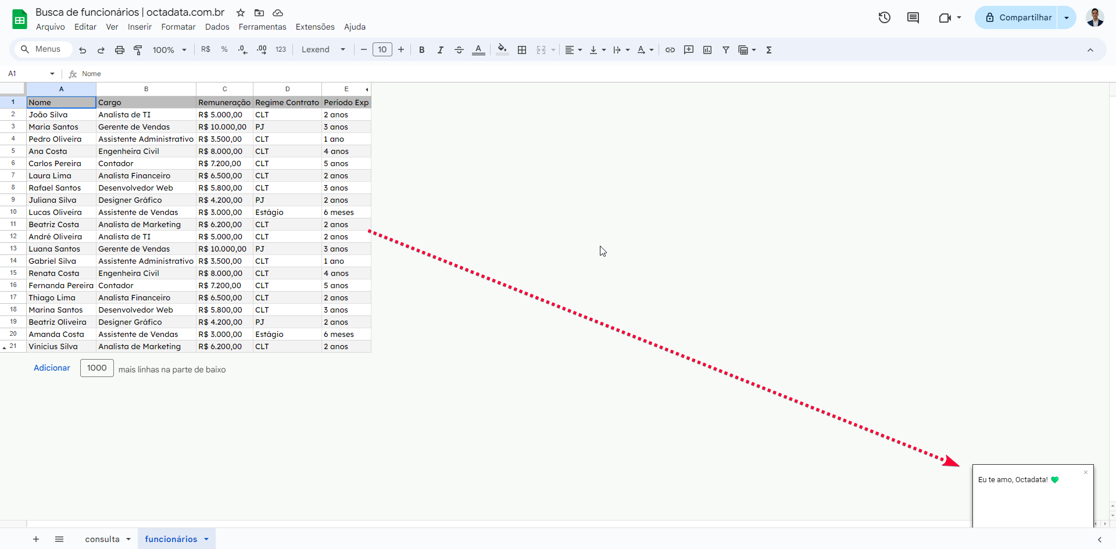Open the Formatar menu
Screen dimensions: 1116x549
pos(178,27)
